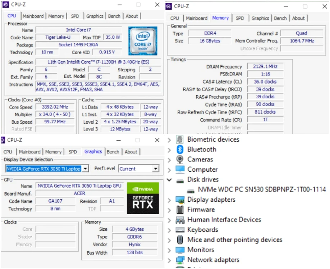Image resolution: width=330 pixels, height=269 pixels.
Task: Click the memory Type value DDR4
Action: [210, 33]
